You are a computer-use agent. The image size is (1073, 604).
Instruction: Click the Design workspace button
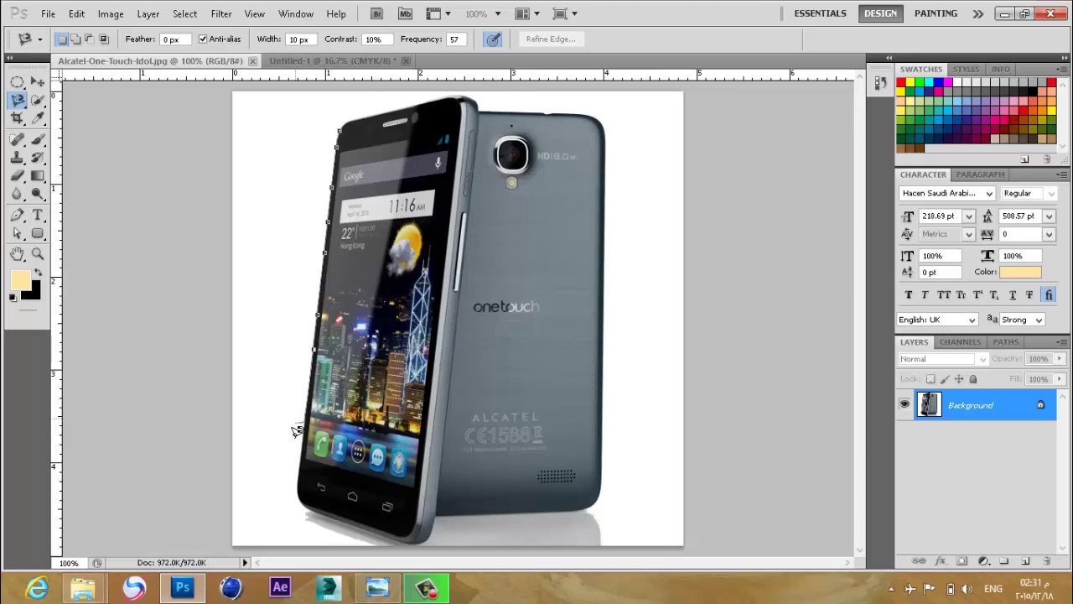click(x=880, y=13)
